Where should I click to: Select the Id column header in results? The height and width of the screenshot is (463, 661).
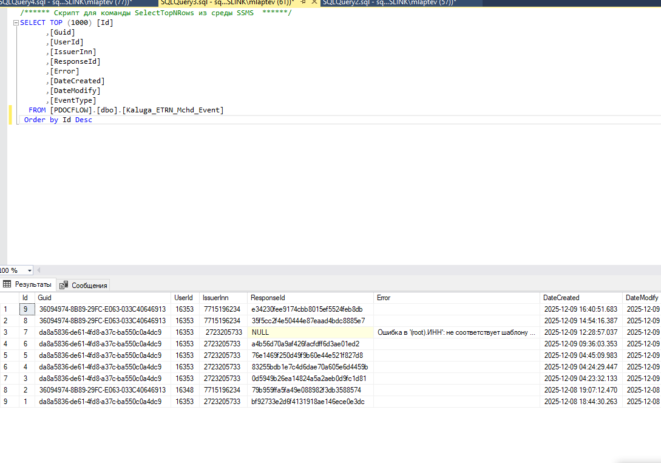(27, 298)
